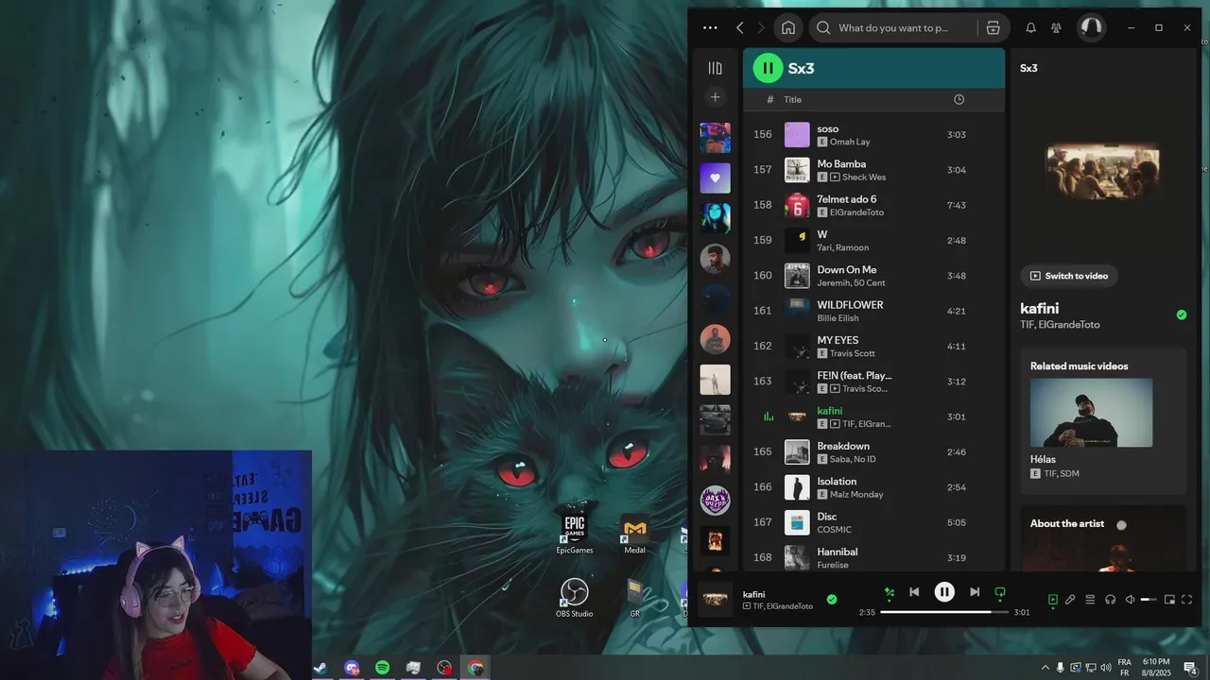
Task: Select the MY EYES track
Action: [x=873, y=347]
